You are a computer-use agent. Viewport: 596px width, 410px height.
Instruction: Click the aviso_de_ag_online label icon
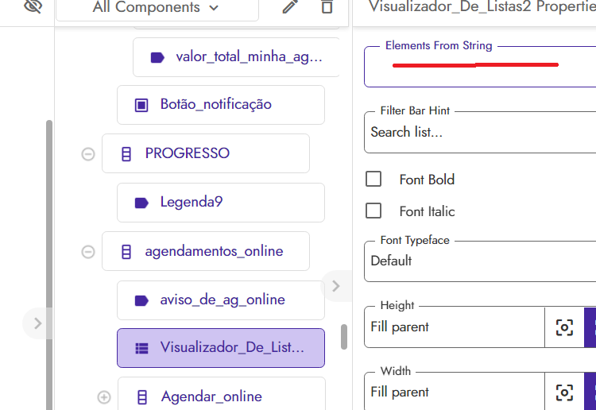141,300
